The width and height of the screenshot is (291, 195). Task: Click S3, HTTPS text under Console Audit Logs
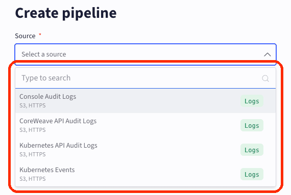tap(33, 105)
